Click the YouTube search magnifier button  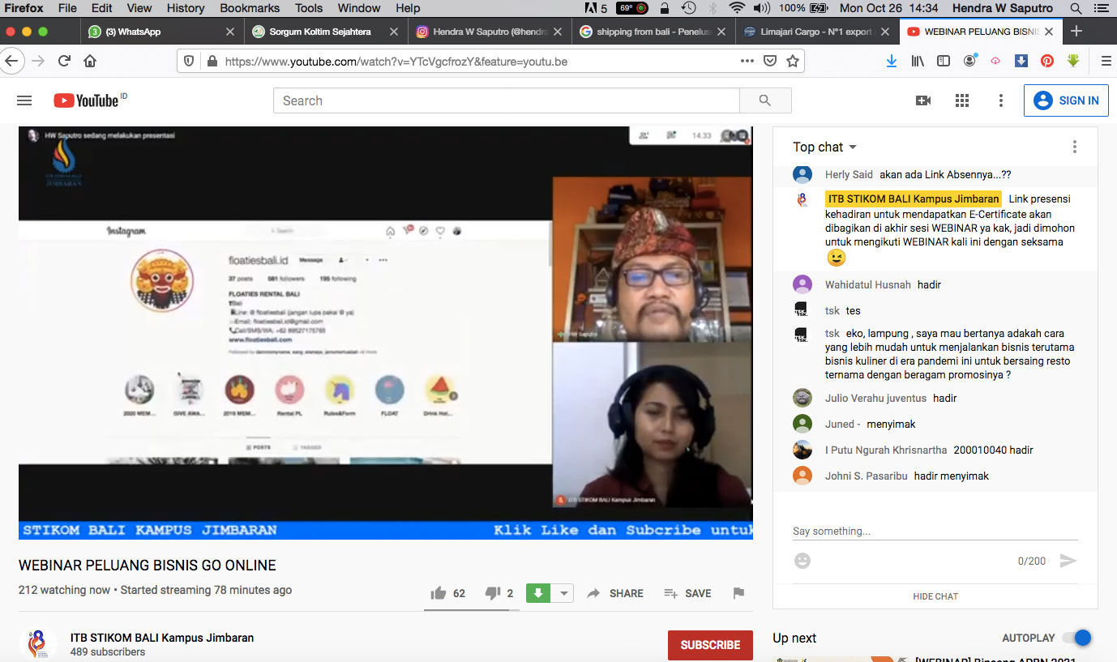[765, 100]
